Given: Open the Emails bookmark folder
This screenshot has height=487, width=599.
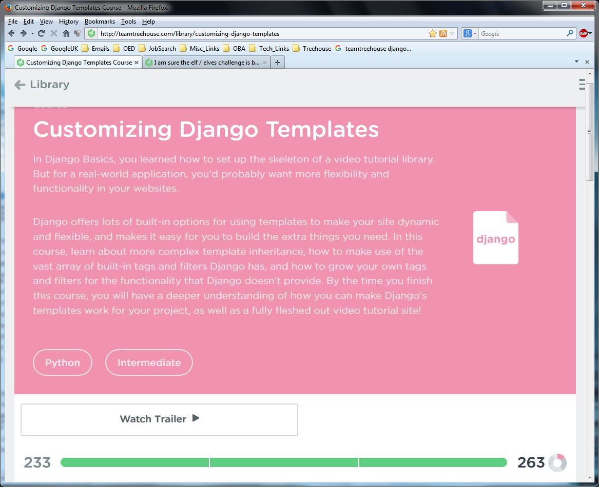Looking at the screenshot, I should click(x=95, y=49).
